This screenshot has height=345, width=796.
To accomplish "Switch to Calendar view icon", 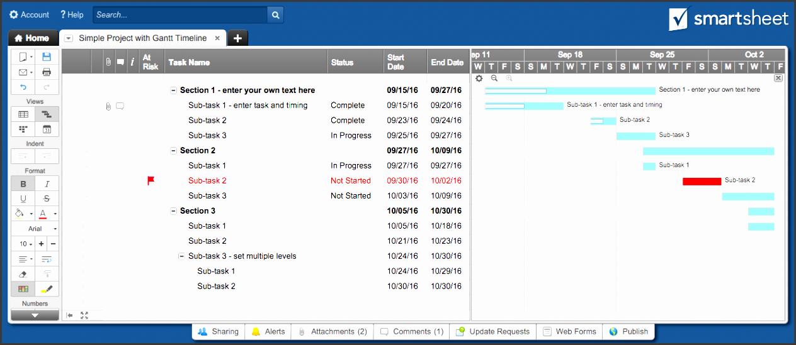I will pyautogui.click(x=47, y=129).
